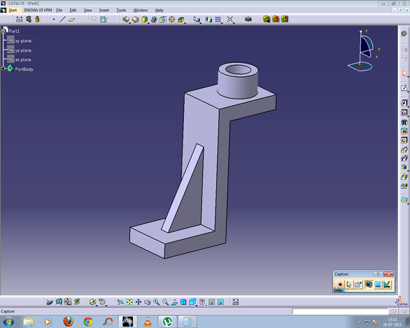Open the Sketcher tool
Screen dimensions: 410x328
click(x=404, y=88)
